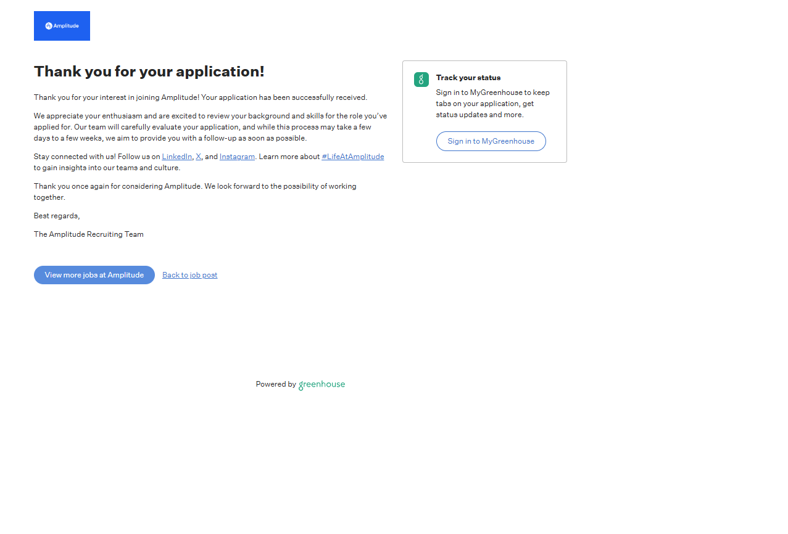Click the green Greenhouse icon in status card
This screenshot has width=788, height=534.
click(x=421, y=80)
